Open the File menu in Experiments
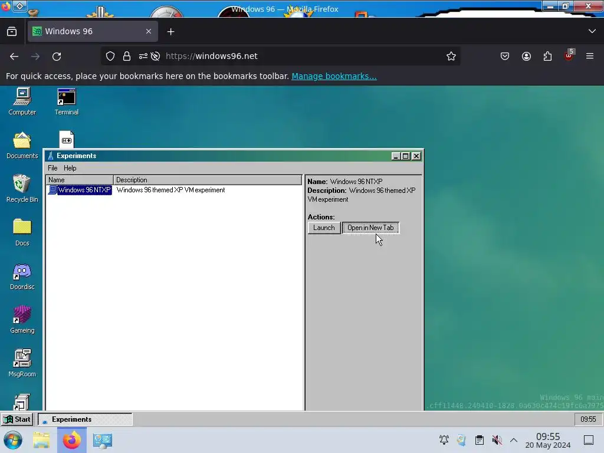Viewport: 604px width, 453px height. 52,168
